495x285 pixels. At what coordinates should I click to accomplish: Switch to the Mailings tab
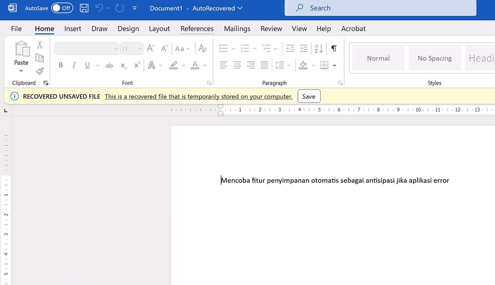click(237, 28)
